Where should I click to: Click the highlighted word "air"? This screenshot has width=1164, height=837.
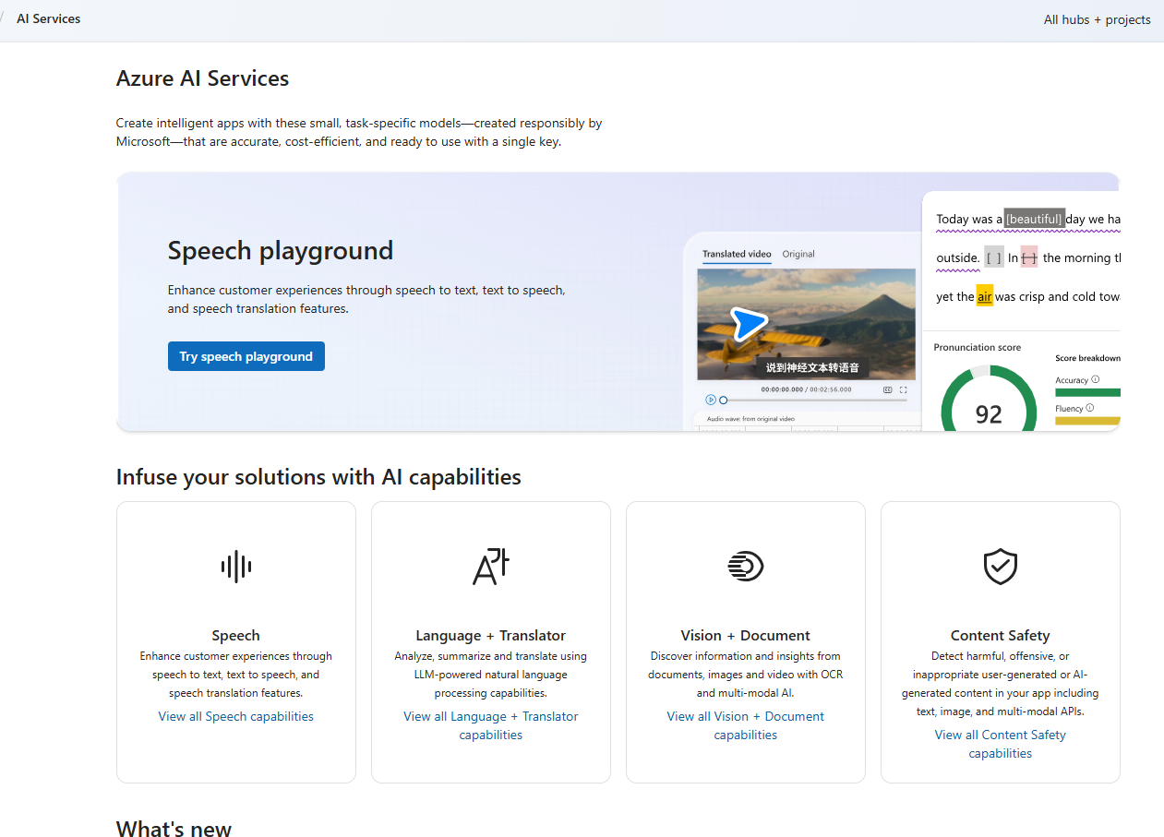click(985, 296)
